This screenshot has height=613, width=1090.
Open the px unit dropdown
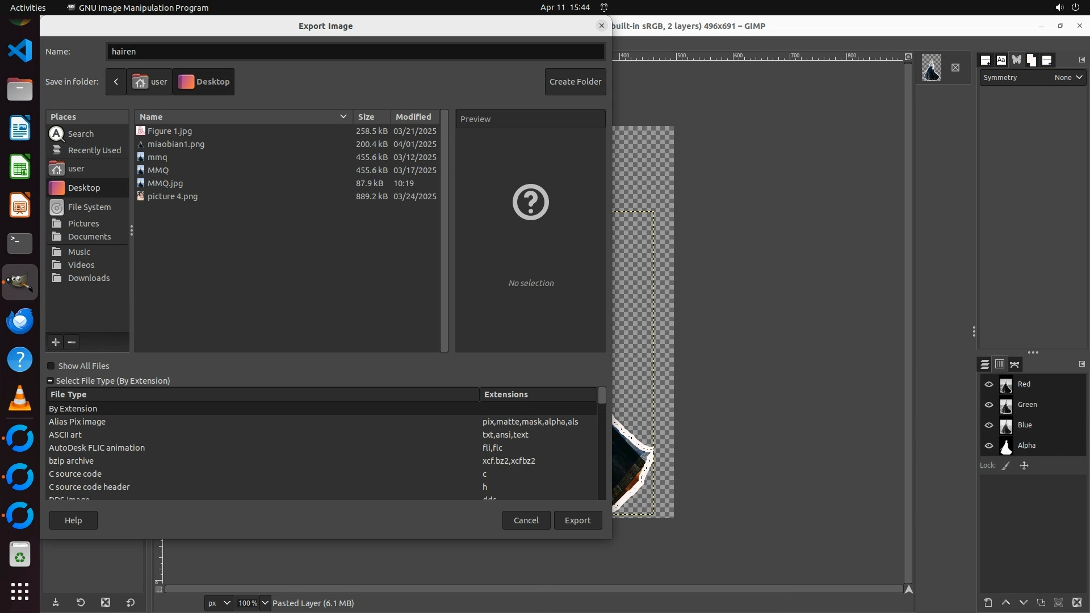219,603
